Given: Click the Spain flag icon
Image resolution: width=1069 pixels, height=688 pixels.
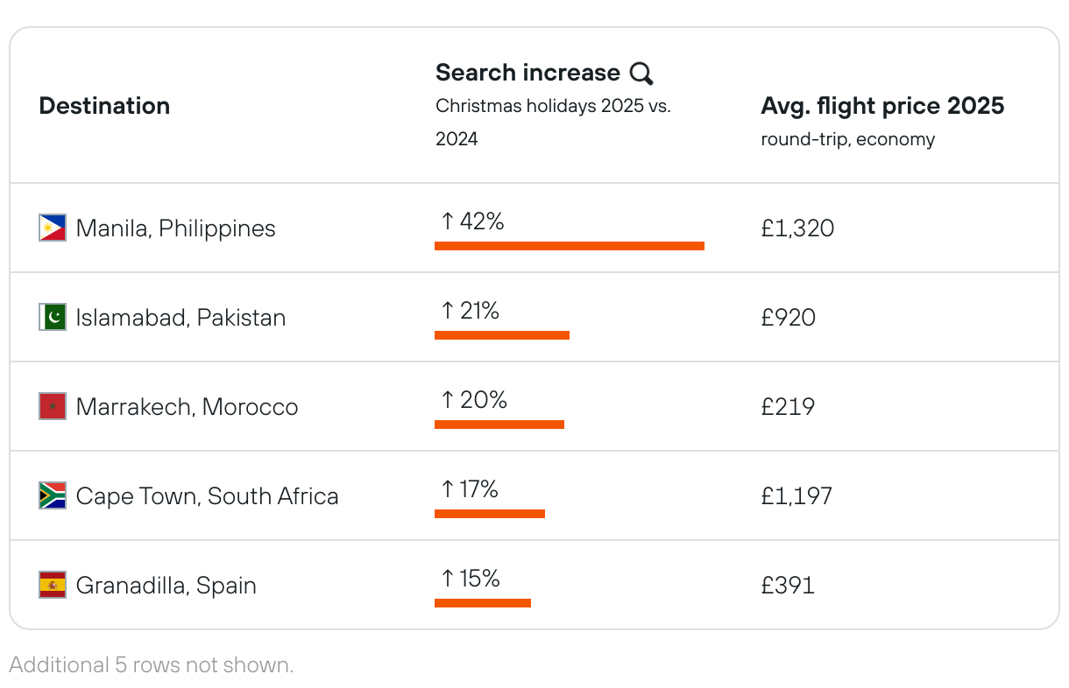Looking at the screenshot, I should tap(53, 585).
